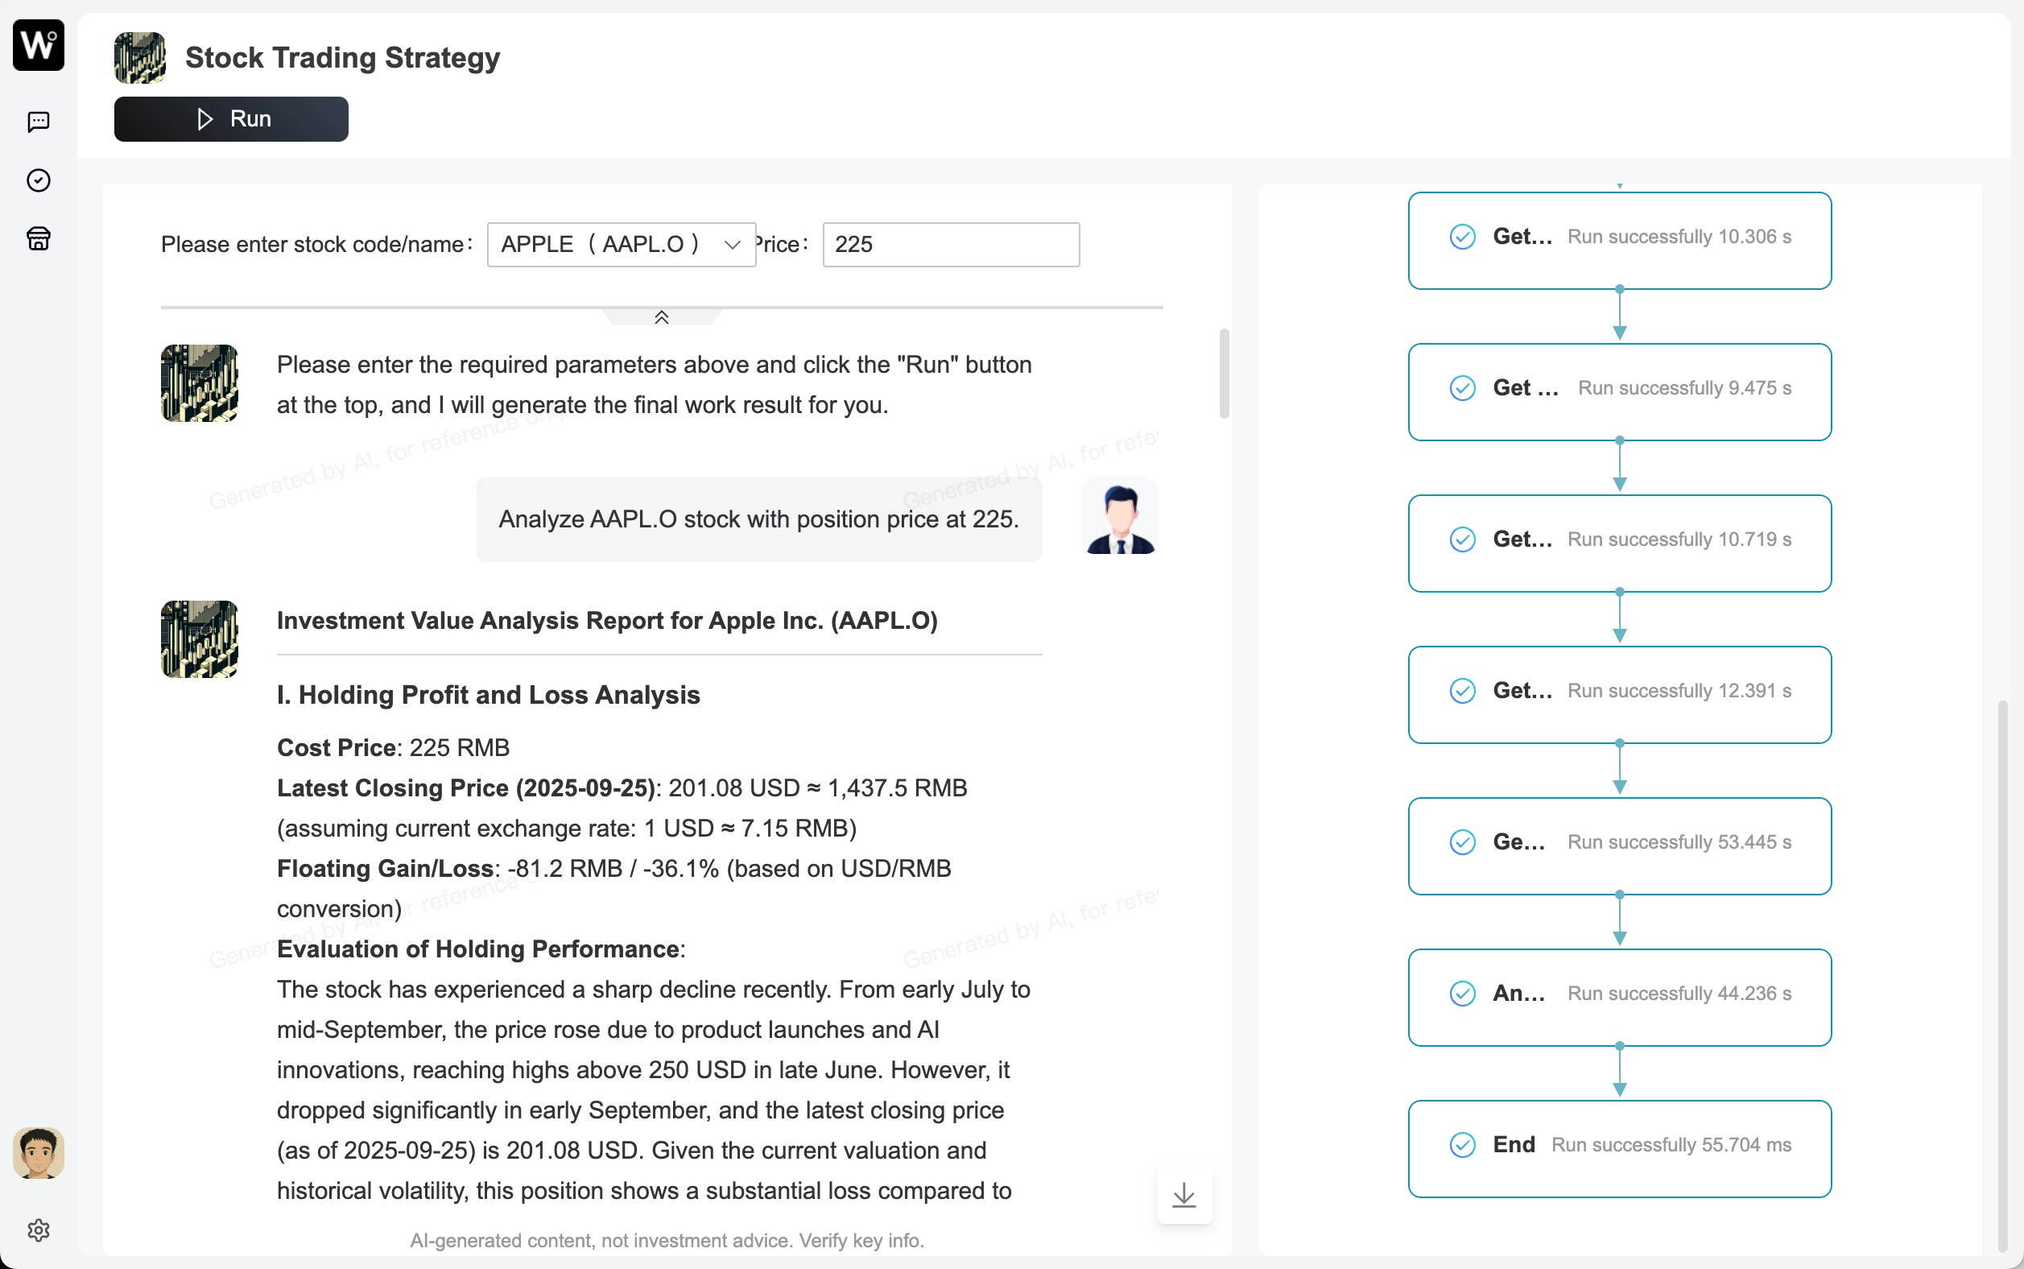The image size is (2024, 1269).
Task: Select the An… node run 44.236 s
Action: point(1619,996)
